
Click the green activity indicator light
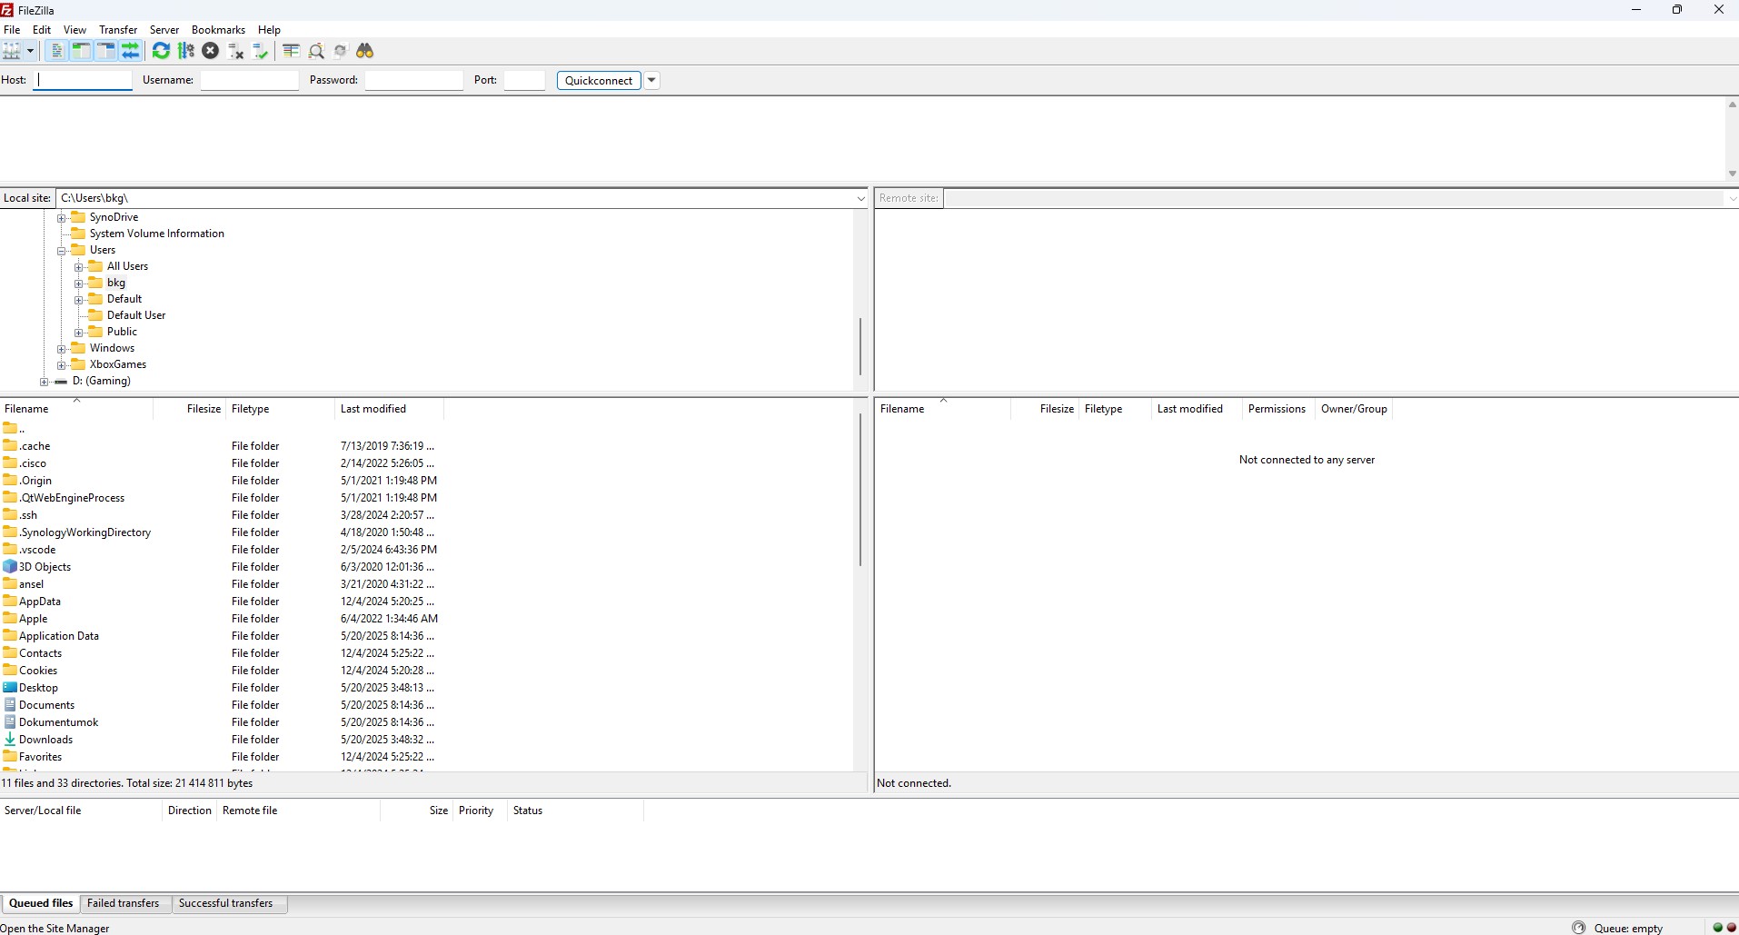tap(1717, 928)
